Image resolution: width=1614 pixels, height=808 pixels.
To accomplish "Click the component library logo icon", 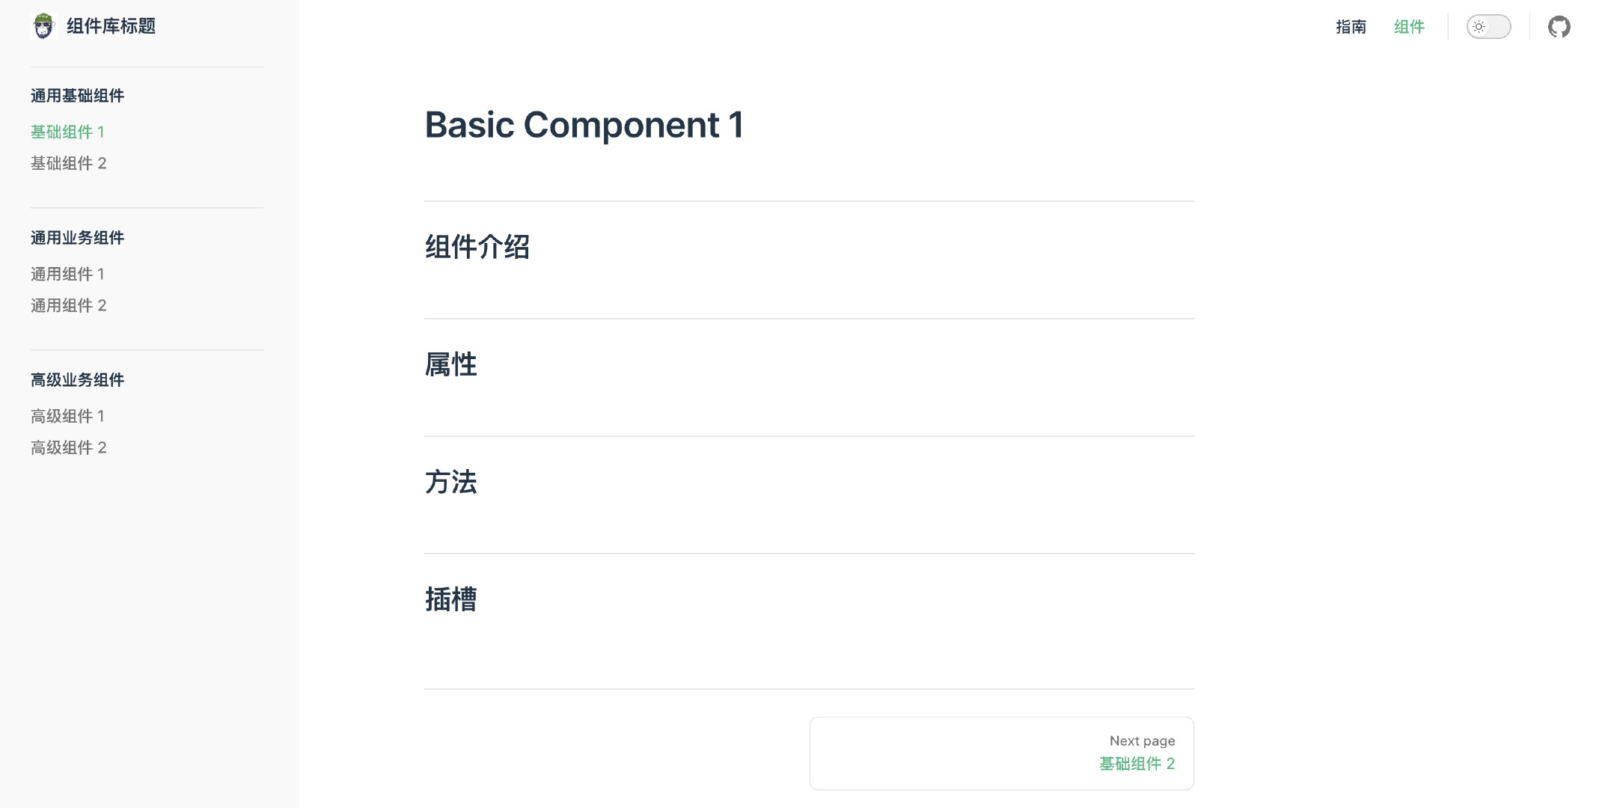I will [x=44, y=28].
